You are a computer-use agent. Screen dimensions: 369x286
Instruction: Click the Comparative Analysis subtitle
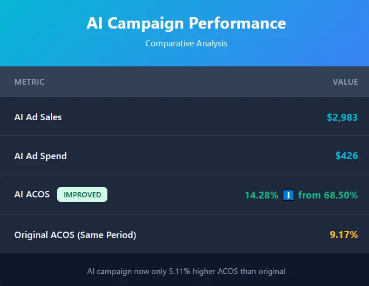[x=186, y=43]
